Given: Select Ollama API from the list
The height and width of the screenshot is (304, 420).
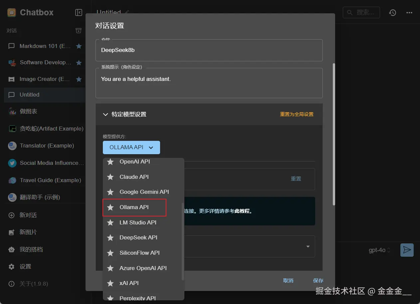Looking at the screenshot, I should (x=143, y=207).
